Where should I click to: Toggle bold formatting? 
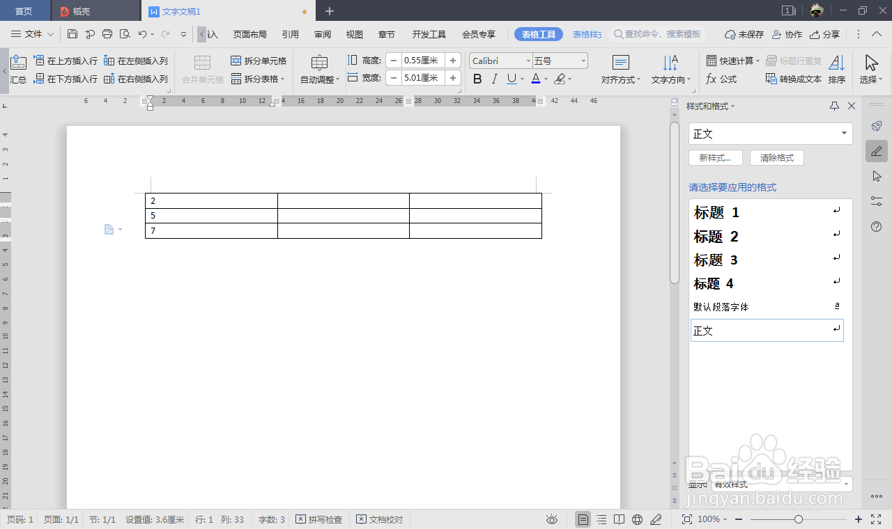coord(477,79)
